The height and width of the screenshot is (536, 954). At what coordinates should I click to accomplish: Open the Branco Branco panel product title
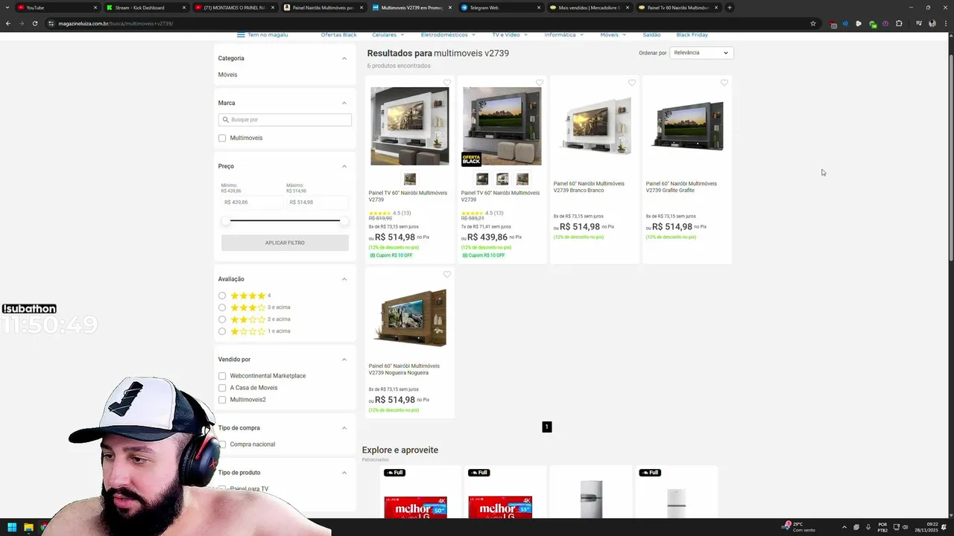click(589, 187)
